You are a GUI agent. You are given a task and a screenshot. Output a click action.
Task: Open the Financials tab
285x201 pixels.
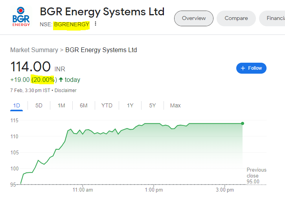(x=273, y=18)
